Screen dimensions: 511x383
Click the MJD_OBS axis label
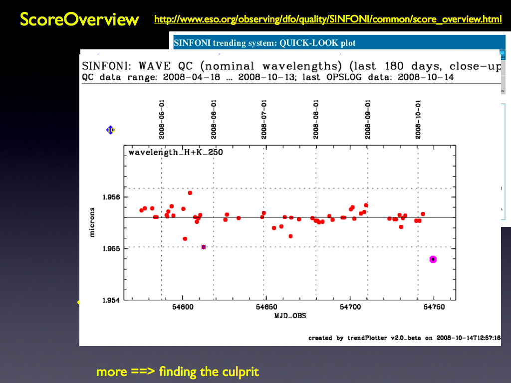click(x=290, y=316)
